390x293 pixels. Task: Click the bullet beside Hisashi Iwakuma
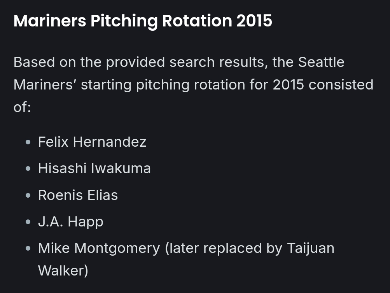pyautogui.click(x=28, y=169)
